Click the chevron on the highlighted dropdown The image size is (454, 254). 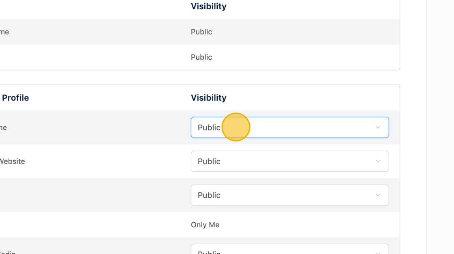378,127
